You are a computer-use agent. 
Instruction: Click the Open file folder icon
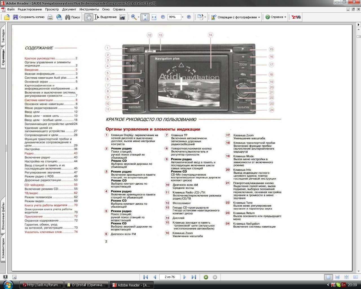point(7,17)
